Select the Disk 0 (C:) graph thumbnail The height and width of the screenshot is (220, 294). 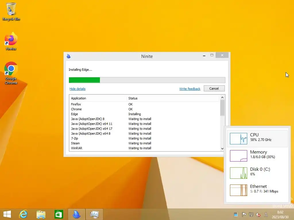coord(239,173)
